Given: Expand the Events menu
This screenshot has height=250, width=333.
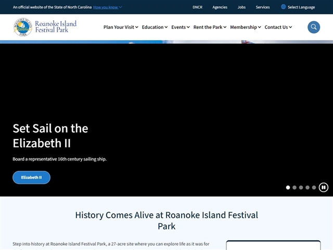Looking at the screenshot, I should [x=181, y=27].
